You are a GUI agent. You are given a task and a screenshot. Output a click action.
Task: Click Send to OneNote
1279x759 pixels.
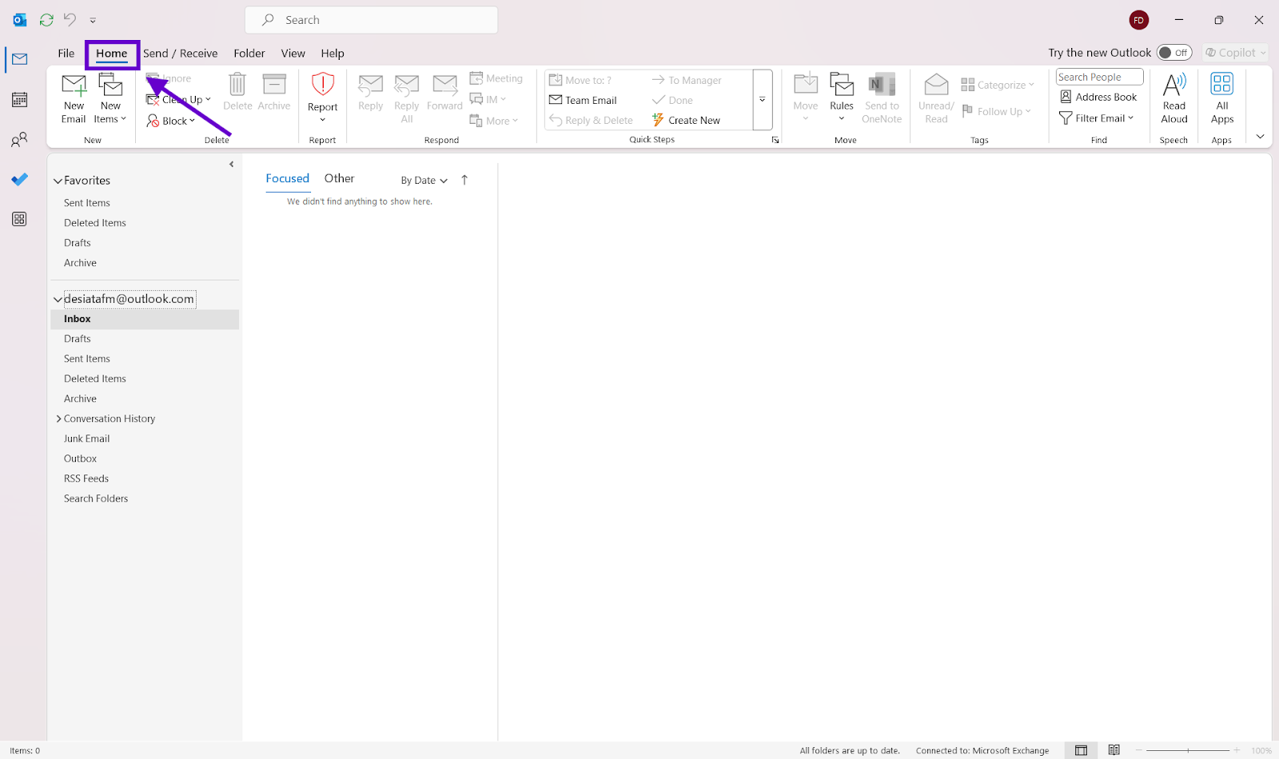(881, 97)
